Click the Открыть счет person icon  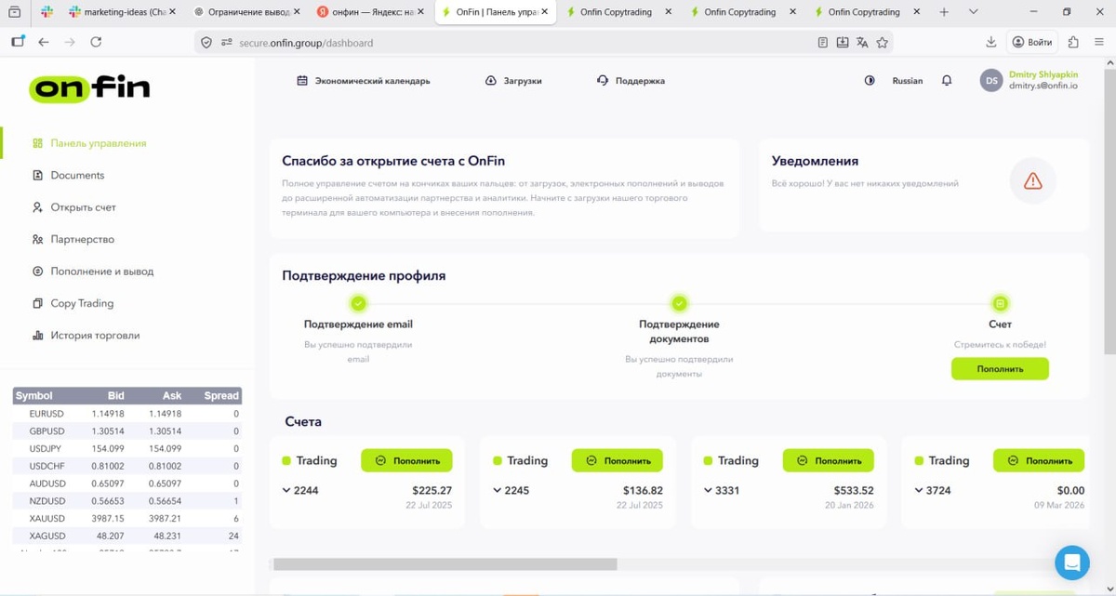coord(37,207)
